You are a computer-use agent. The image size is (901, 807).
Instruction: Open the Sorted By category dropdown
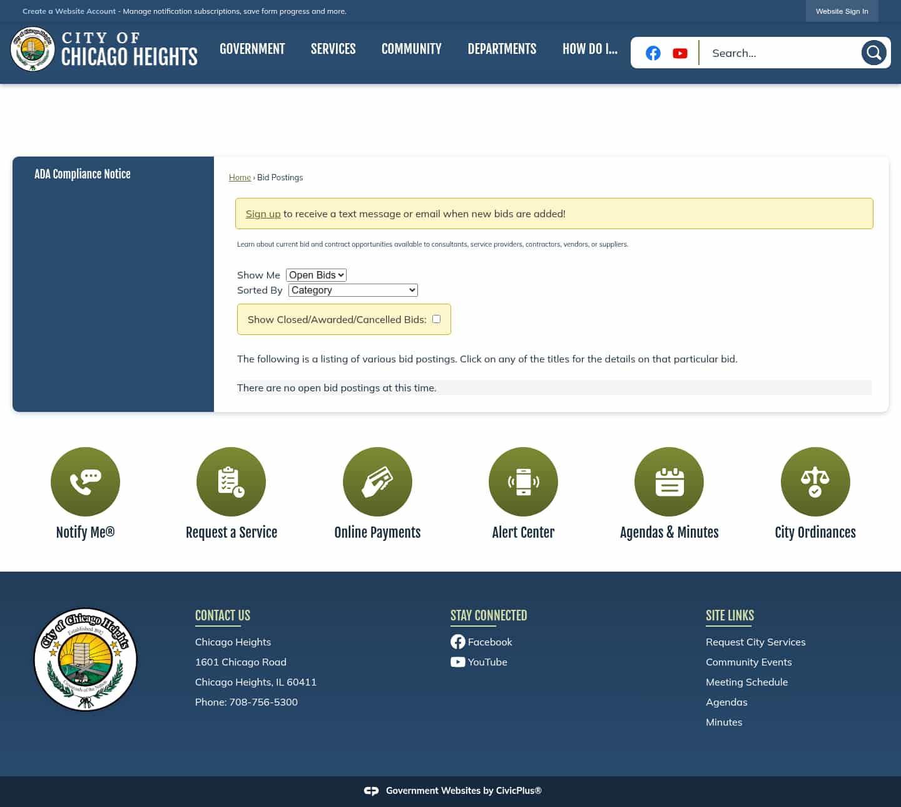(x=352, y=290)
